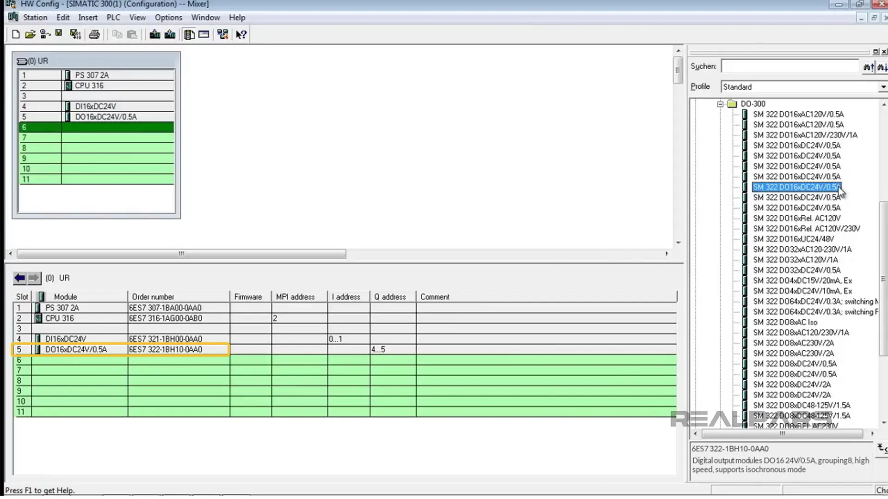Screen dimensions: 888x499
Task: Click the Download to Module icon
Action: 155,34
